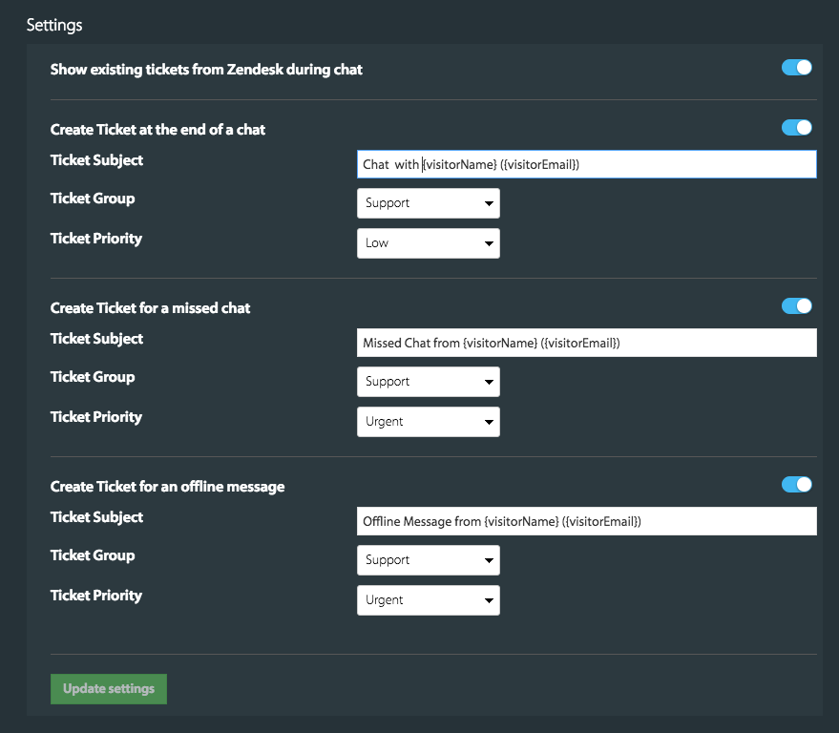Expand Ticket Group dropdown in missed chat section
839x733 pixels.
tap(428, 382)
